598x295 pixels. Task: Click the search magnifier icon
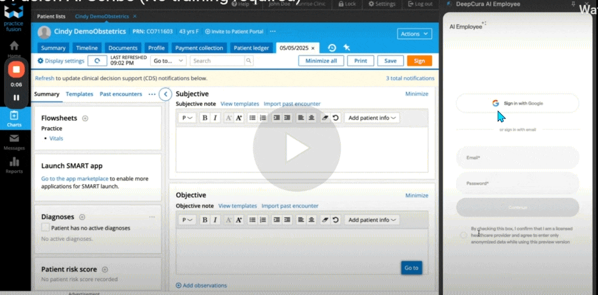click(249, 61)
